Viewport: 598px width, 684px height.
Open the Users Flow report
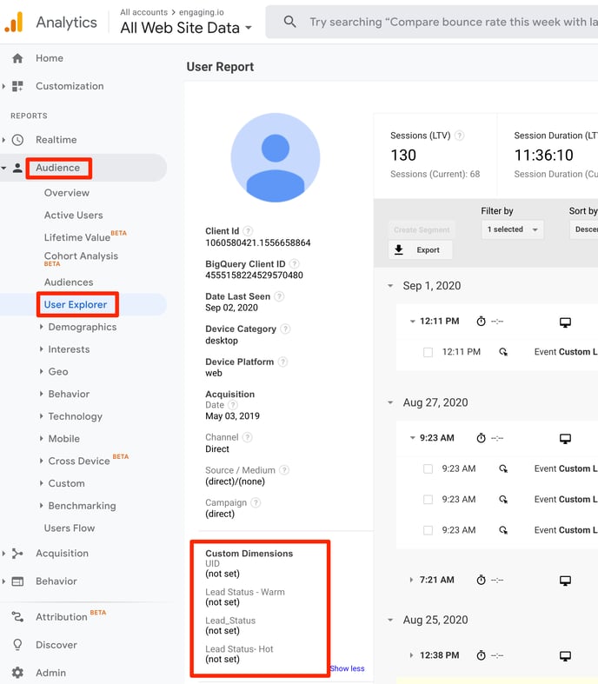point(70,528)
